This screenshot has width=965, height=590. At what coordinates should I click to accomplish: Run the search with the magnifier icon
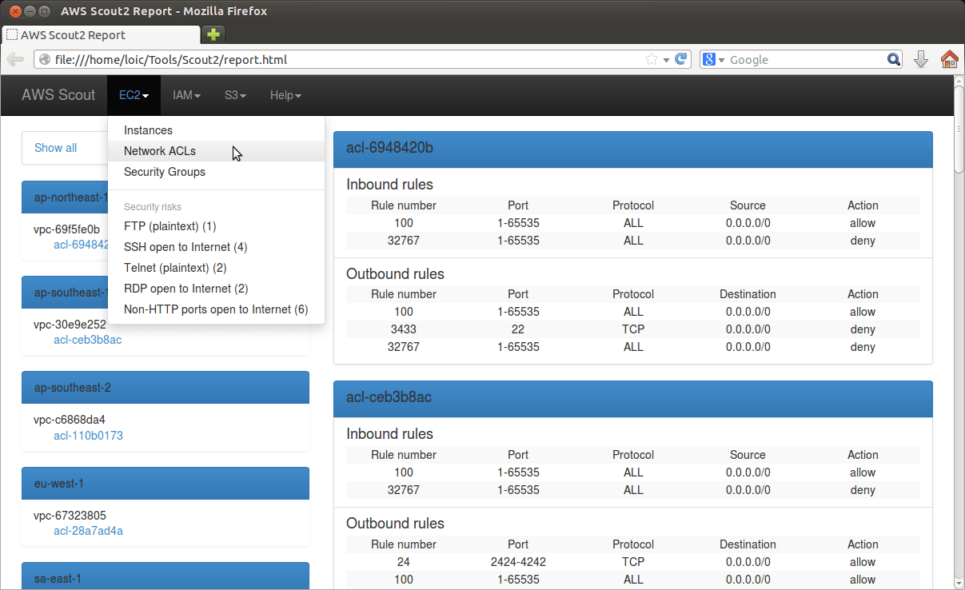point(894,59)
